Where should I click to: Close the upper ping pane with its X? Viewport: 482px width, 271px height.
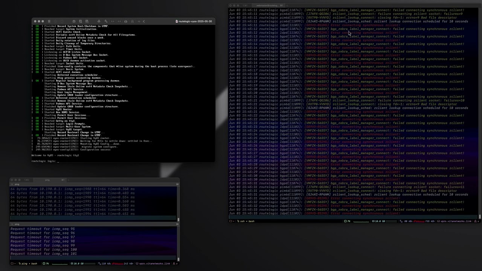pyautogui.click(x=12, y=184)
